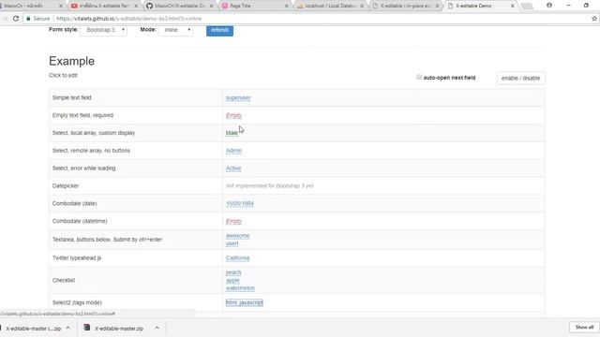Screen dimensions: 600x337
Task: Open the Mode inline dropdown
Action: tap(175, 30)
